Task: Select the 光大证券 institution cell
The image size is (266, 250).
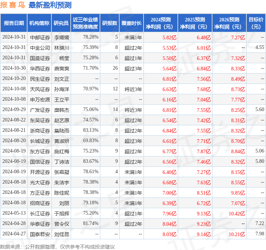Action: 40,182
